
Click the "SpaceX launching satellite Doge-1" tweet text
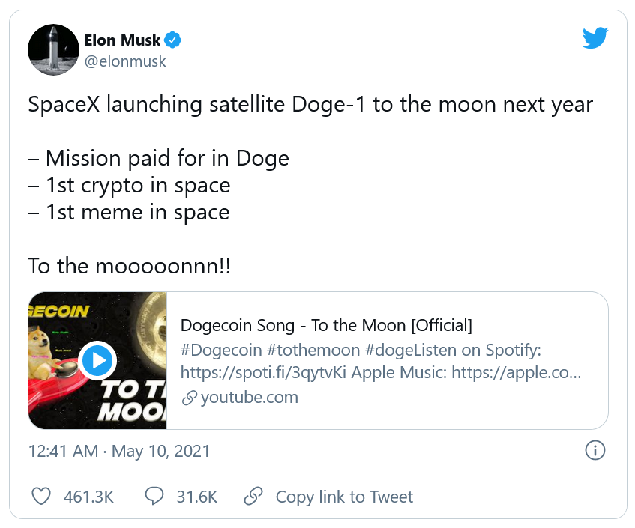(x=310, y=104)
